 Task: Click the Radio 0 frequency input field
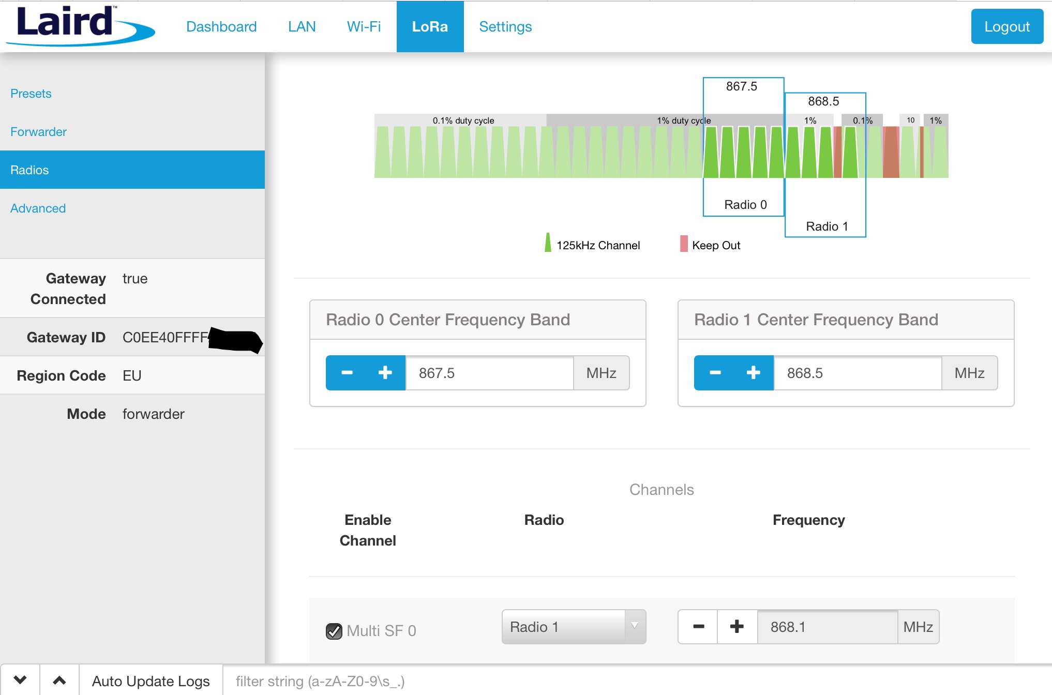[x=490, y=373]
